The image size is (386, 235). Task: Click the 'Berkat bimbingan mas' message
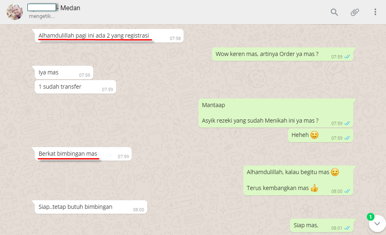83,154
